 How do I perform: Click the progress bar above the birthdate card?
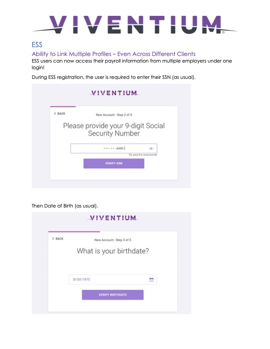(x=74, y=231)
